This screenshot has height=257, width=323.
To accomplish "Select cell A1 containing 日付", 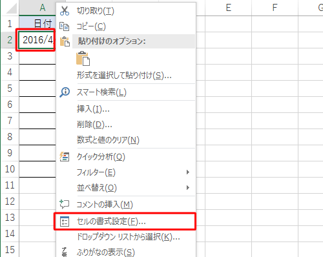I will [37, 24].
